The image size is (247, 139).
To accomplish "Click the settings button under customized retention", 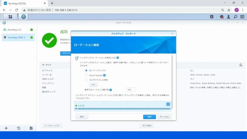I will point(93,85).
